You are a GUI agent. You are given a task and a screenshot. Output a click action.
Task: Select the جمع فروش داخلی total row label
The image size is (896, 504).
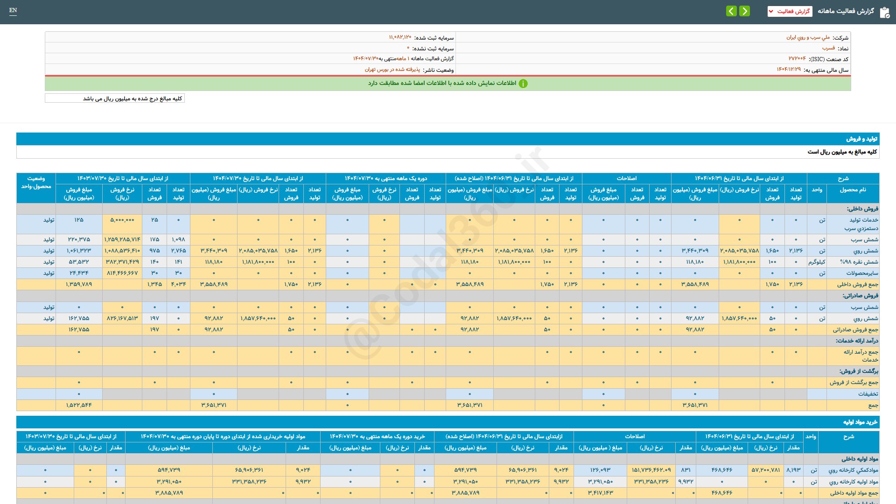[857, 284]
